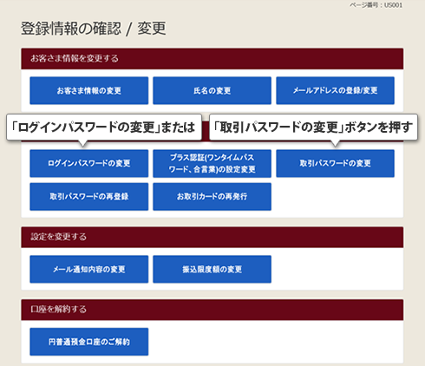Click the ログインパスワードの変更 button

pos(89,163)
